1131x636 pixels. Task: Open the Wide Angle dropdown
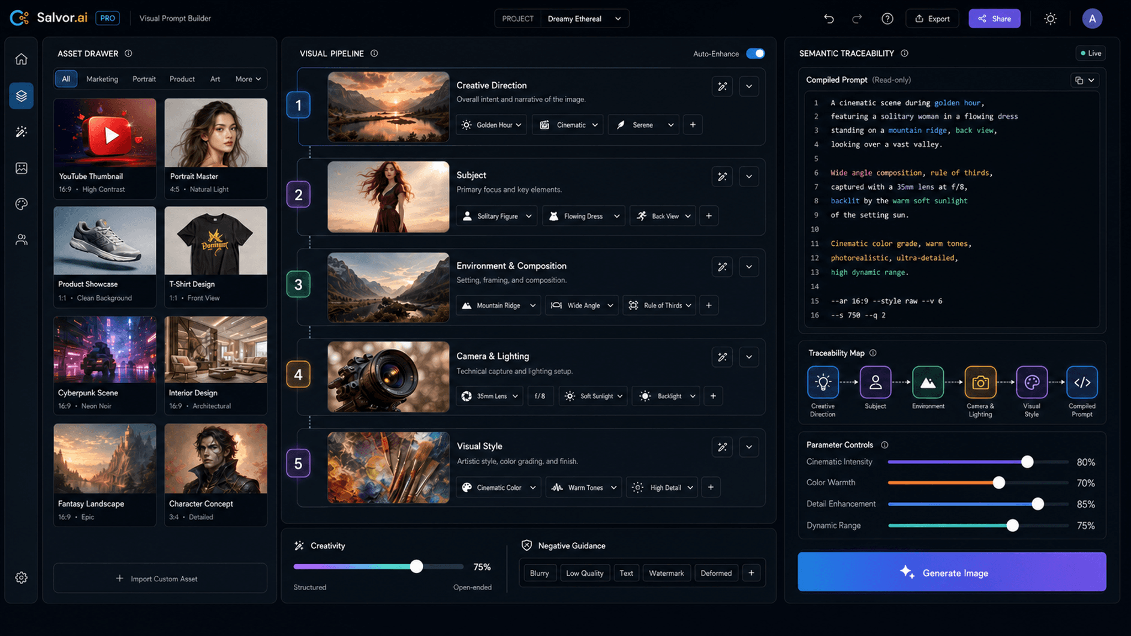[582, 305]
